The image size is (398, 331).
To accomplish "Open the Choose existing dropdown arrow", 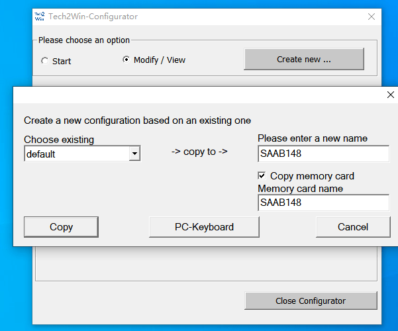I will (135, 154).
